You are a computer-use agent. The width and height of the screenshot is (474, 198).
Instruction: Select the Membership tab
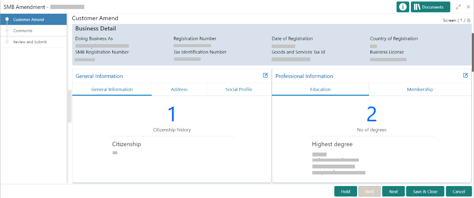(420, 90)
